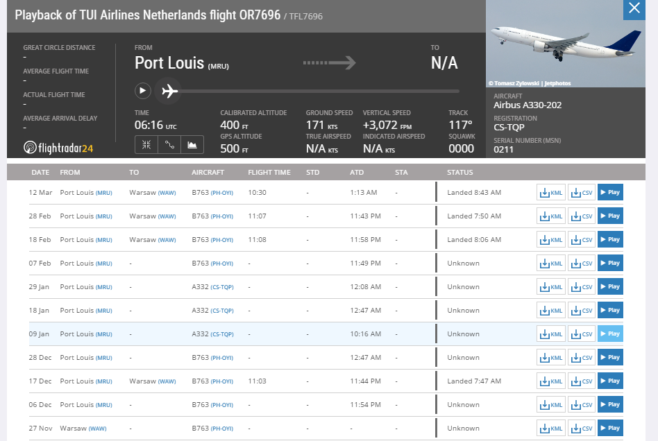The width and height of the screenshot is (658, 441).
Task: Open the PH-OYI registration link for 12 Mar
Action: coord(222,193)
